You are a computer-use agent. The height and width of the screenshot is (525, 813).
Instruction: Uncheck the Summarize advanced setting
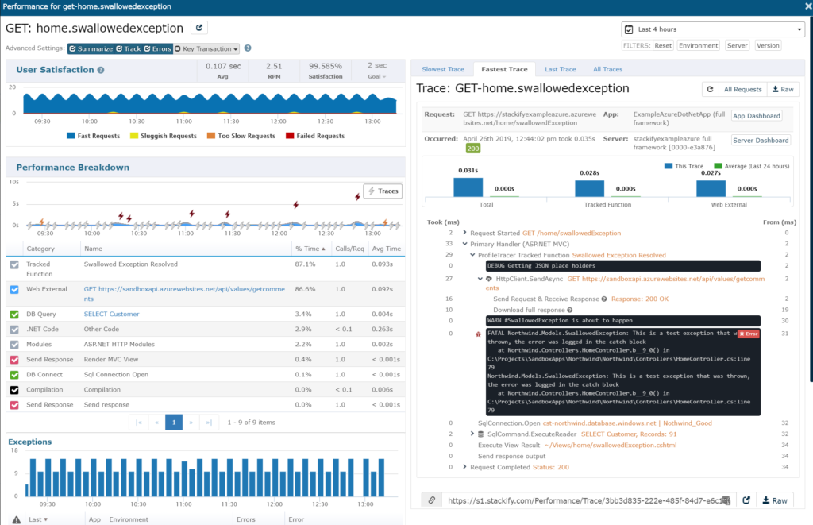pyautogui.click(x=73, y=48)
